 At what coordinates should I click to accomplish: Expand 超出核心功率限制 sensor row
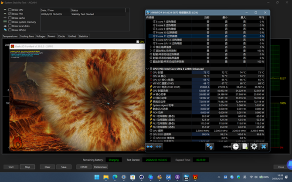tap(151, 51)
